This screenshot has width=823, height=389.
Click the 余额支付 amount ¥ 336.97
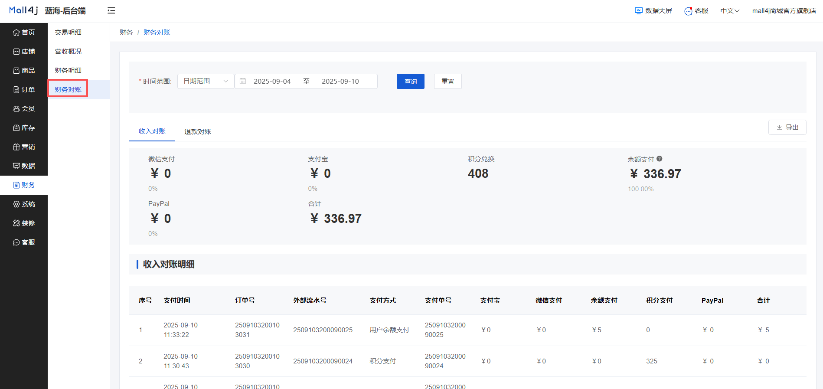655,174
